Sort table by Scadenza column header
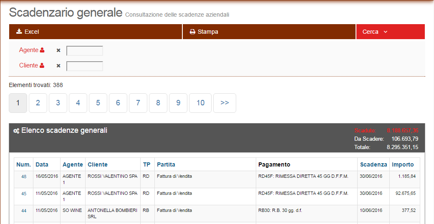This screenshot has width=434, height=224. 373,164
